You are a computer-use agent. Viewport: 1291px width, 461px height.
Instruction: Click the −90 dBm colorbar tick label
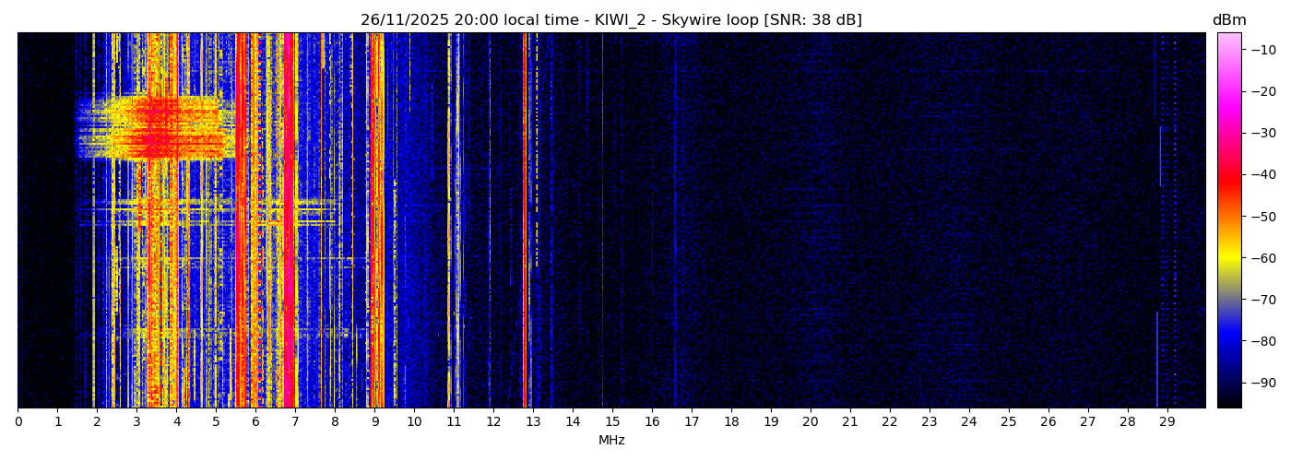point(1262,383)
